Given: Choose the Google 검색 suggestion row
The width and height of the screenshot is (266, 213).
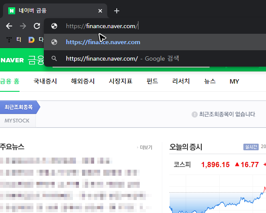Looking at the screenshot, I should pos(155,58).
